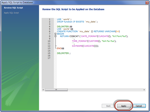This screenshot has height=112, width=150.
Task: Click the DAYNAME(CURDATE())); line
Action: 85,46
